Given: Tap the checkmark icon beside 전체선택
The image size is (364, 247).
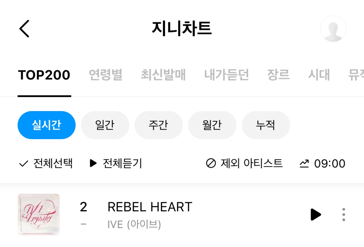Looking at the screenshot, I should (x=24, y=164).
